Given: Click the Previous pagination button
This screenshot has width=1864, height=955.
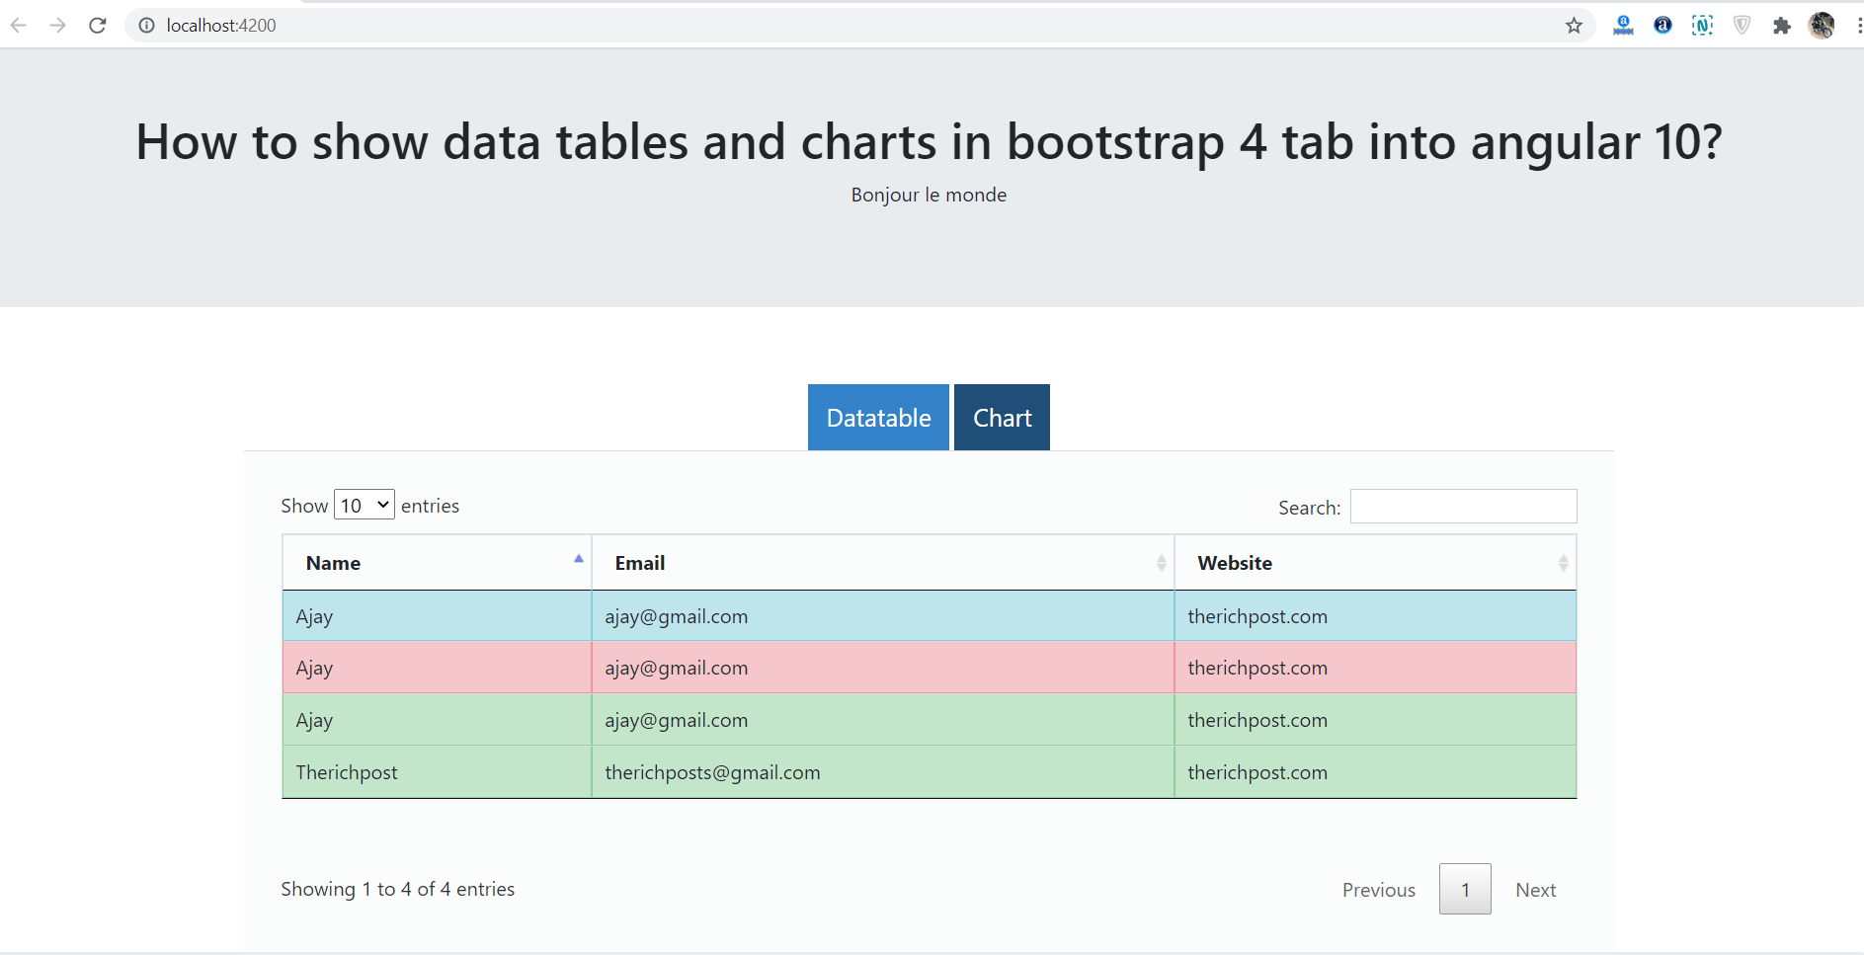Looking at the screenshot, I should point(1379,889).
